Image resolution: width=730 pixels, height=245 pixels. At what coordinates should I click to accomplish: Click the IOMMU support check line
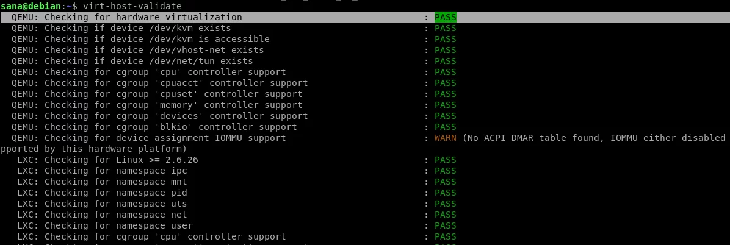coord(148,138)
